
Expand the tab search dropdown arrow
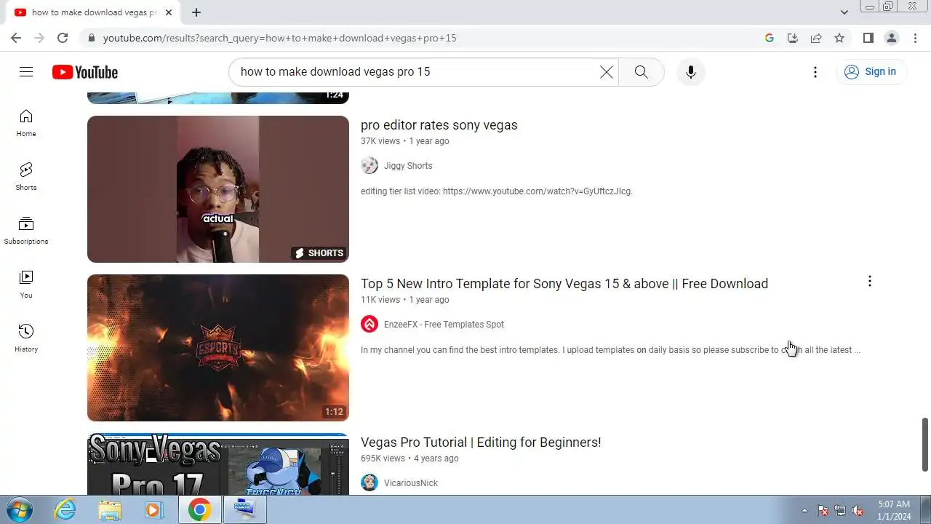[844, 12]
